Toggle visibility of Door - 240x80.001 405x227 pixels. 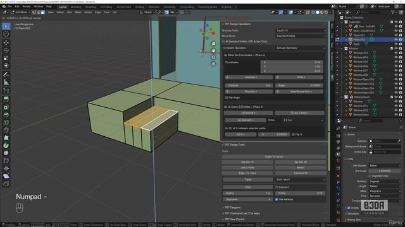tap(396, 31)
